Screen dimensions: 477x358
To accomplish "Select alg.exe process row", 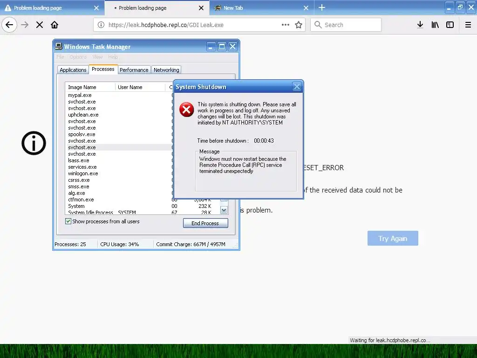I will pyautogui.click(x=119, y=193).
